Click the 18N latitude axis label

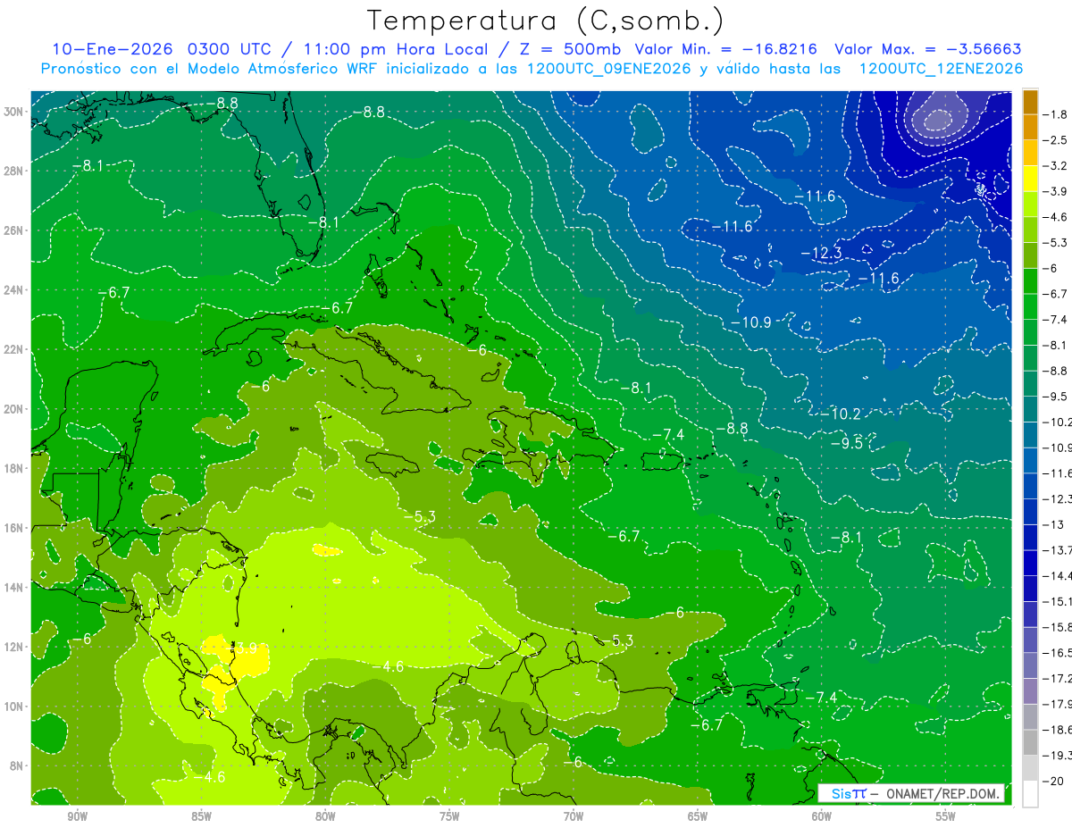point(15,468)
